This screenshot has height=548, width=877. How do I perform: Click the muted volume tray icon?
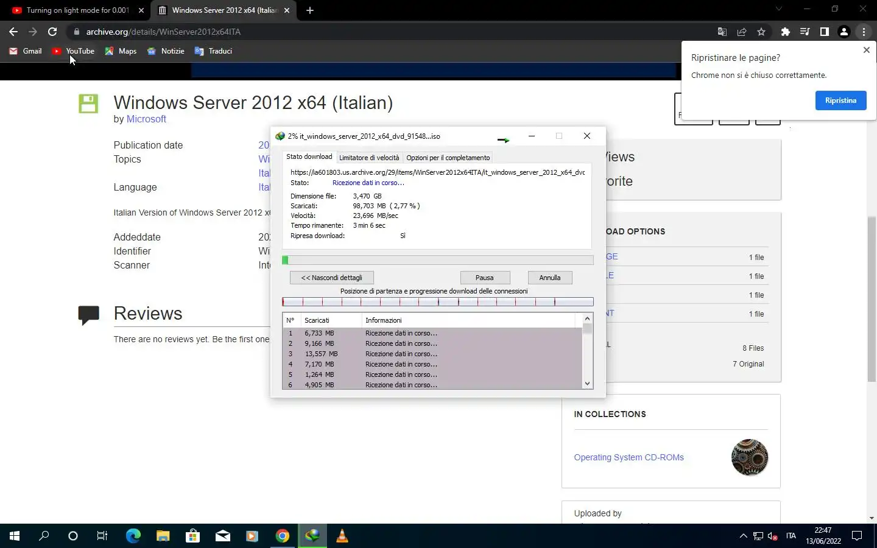point(773,536)
